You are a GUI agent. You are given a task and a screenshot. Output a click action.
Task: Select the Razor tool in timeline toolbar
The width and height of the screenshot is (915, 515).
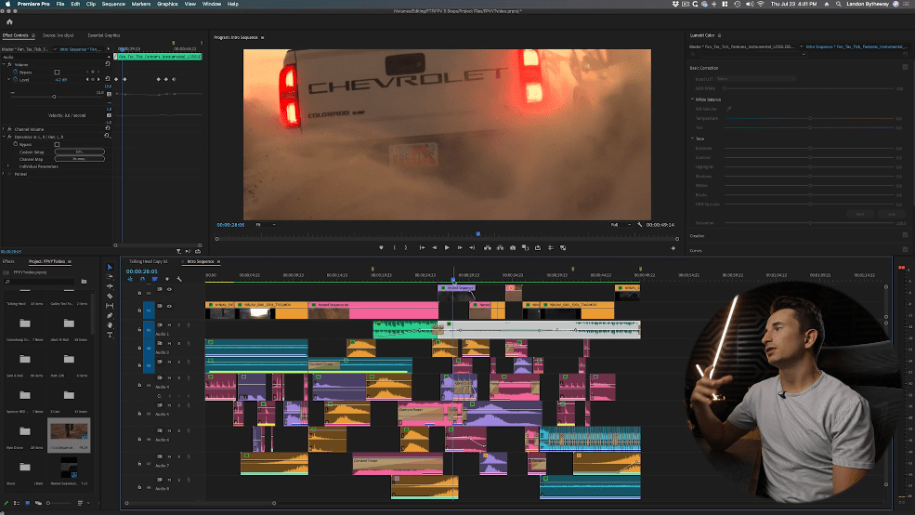(x=110, y=297)
